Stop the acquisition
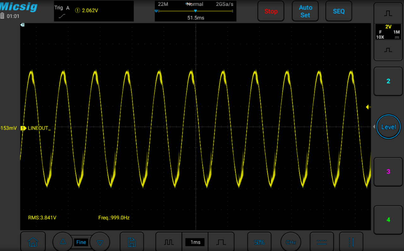Screen dimensions: 404x251 click(271, 11)
